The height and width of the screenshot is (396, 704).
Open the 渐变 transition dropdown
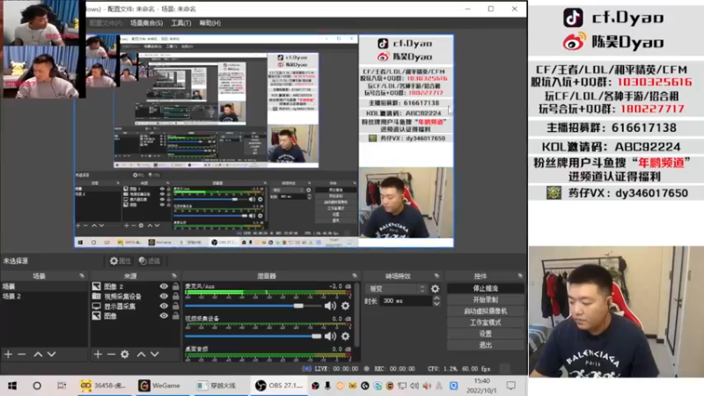395,289
